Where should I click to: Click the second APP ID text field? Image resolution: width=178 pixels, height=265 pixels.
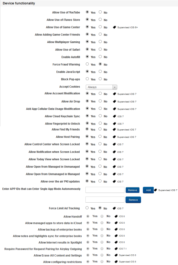pos(105,200)
